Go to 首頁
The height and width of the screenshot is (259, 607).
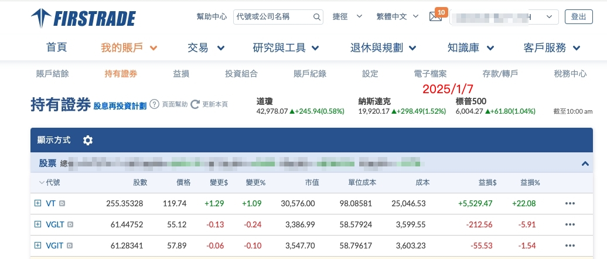(x=56, y=47)
